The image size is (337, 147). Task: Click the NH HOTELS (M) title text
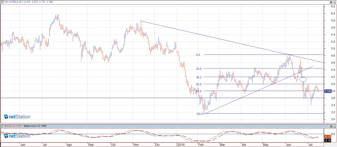(14, 2)
